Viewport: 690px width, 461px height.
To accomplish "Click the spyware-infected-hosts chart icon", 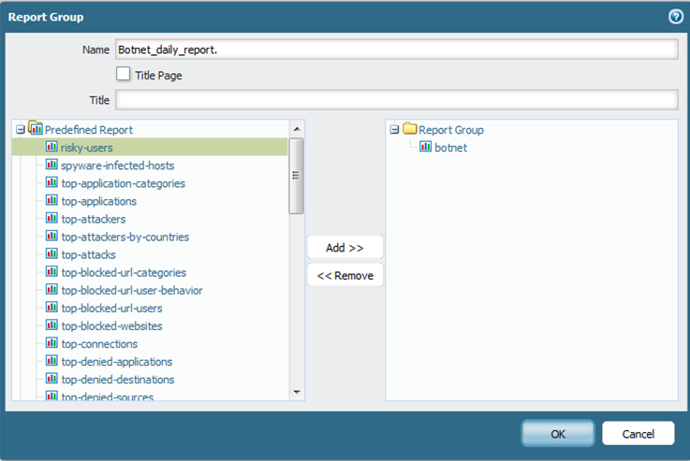I will click(x=51, y=166).
